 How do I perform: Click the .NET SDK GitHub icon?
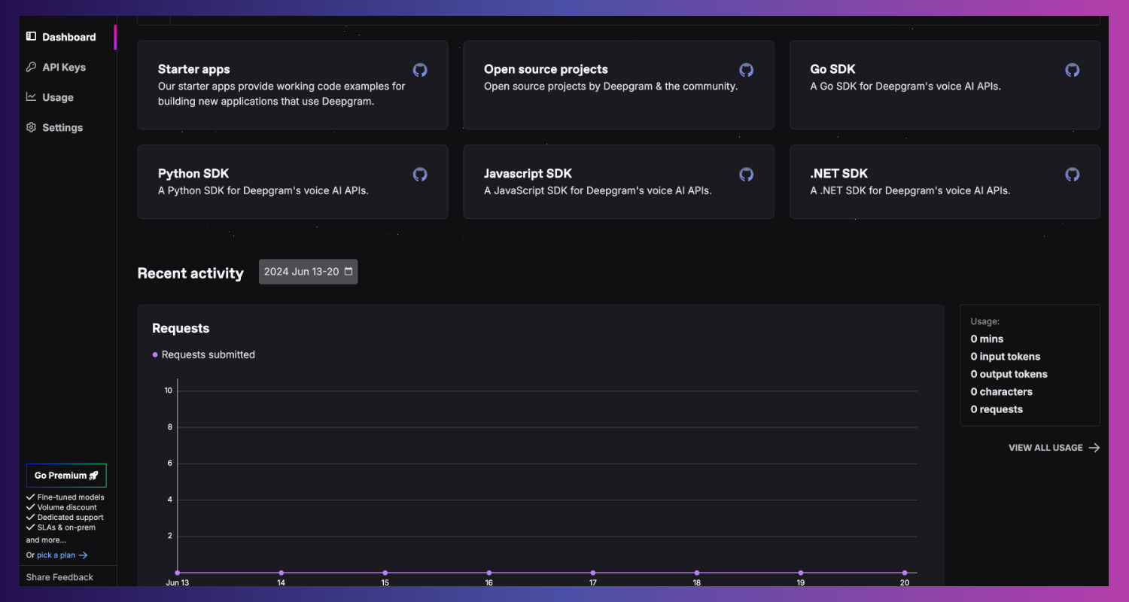click(x=1072, y=174)
